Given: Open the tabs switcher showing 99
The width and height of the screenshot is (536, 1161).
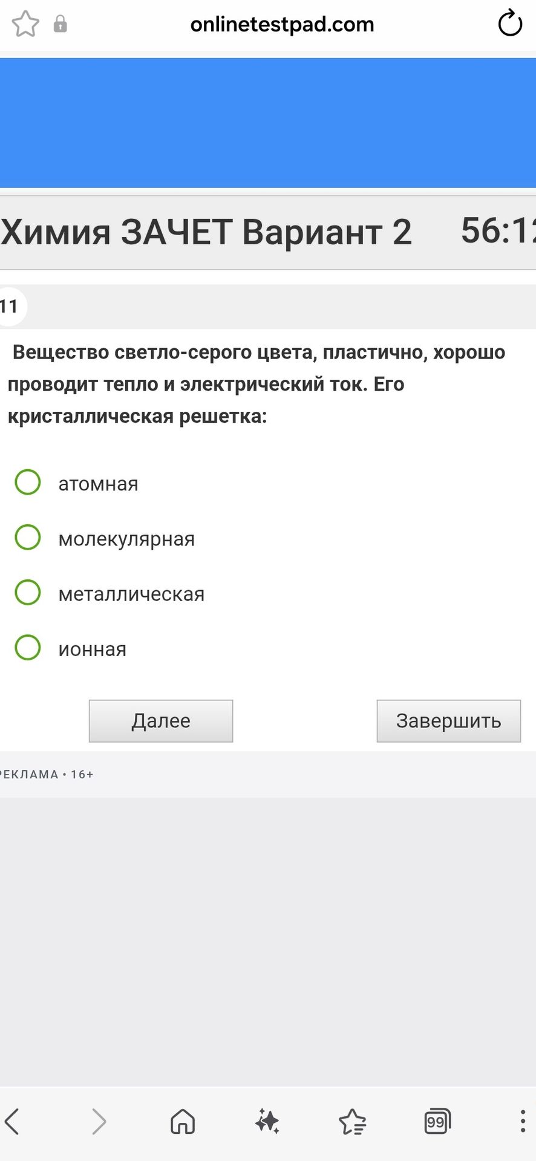Looking at the screenshot, I should (437, 1122).
